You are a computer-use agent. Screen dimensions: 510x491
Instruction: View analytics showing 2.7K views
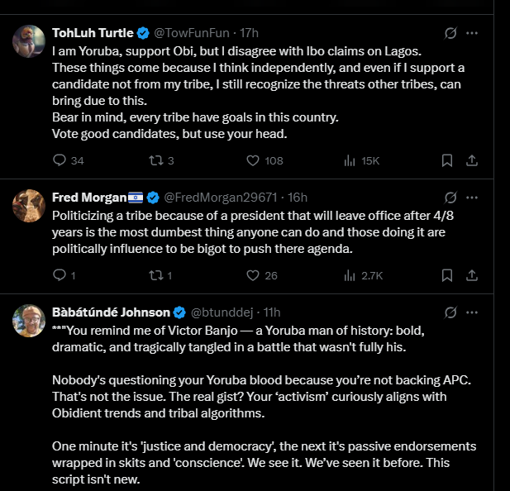(x=363, y=275)
